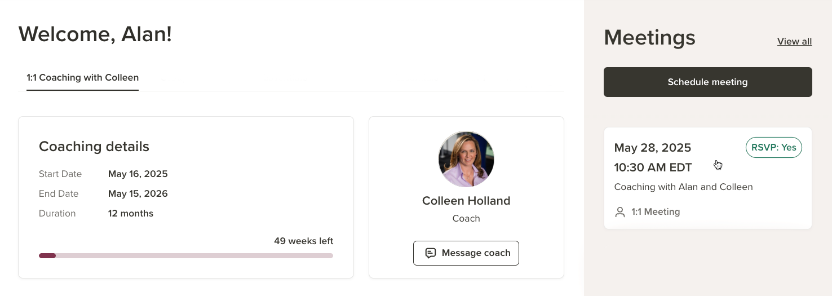Image resolution: width=832 pixels, height=296 pixels.
Task: Click the chat bubble icon in Message coach
Action: 431,253
